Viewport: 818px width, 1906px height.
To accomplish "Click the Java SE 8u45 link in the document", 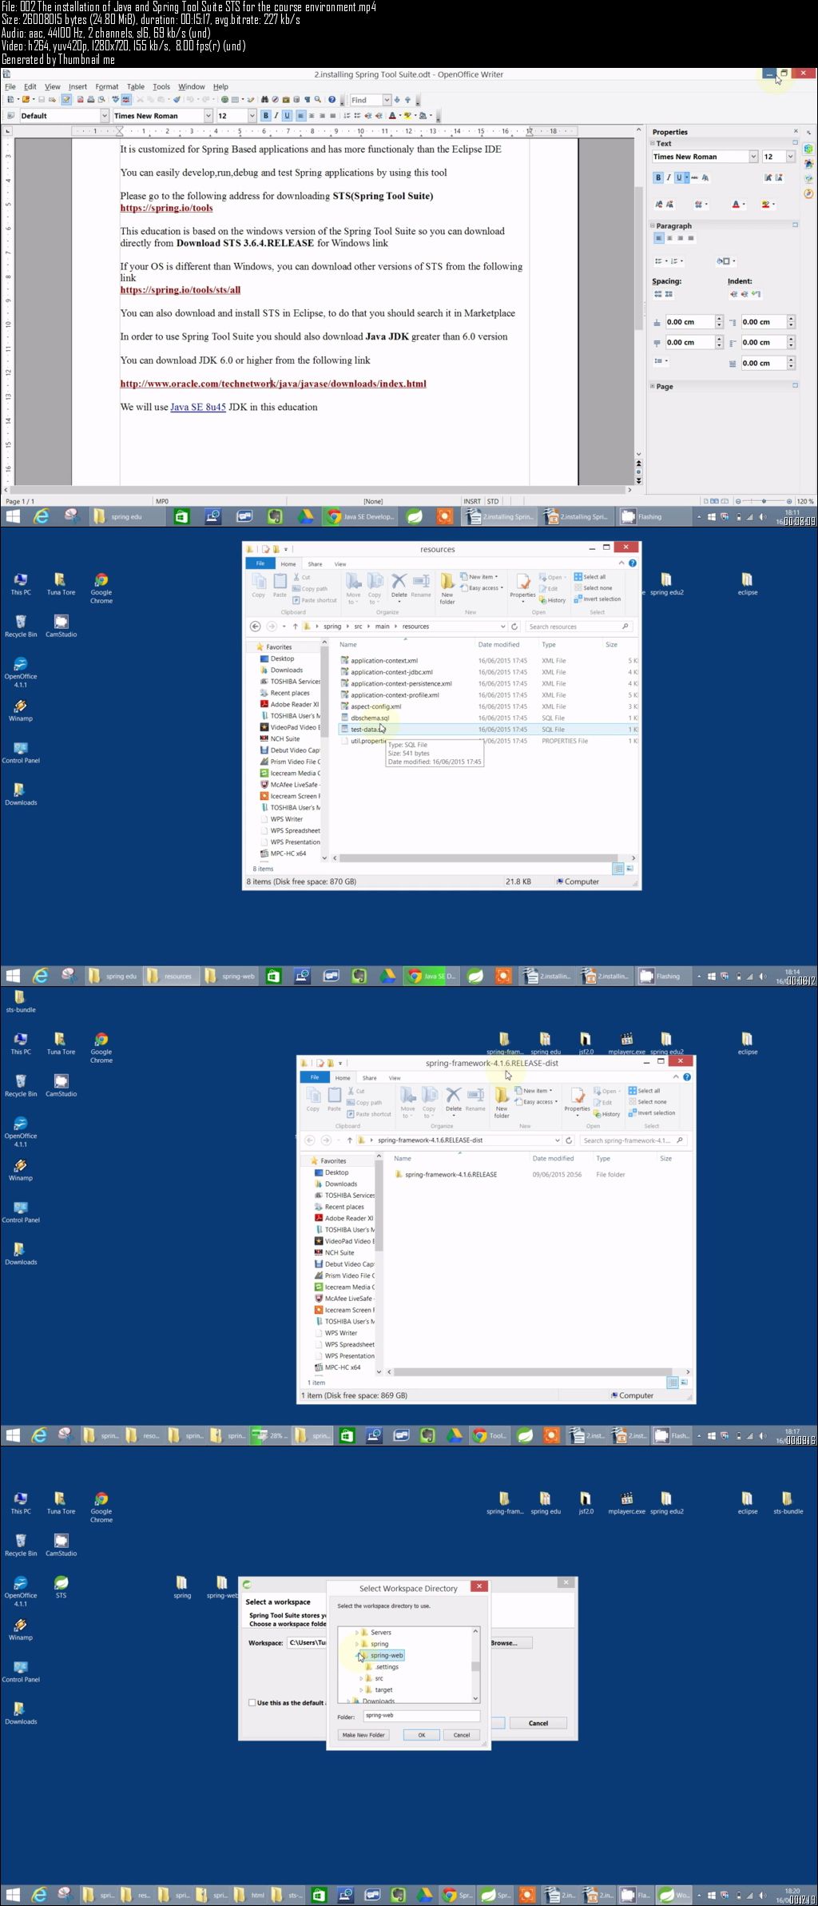I will (x=198, y=407).
